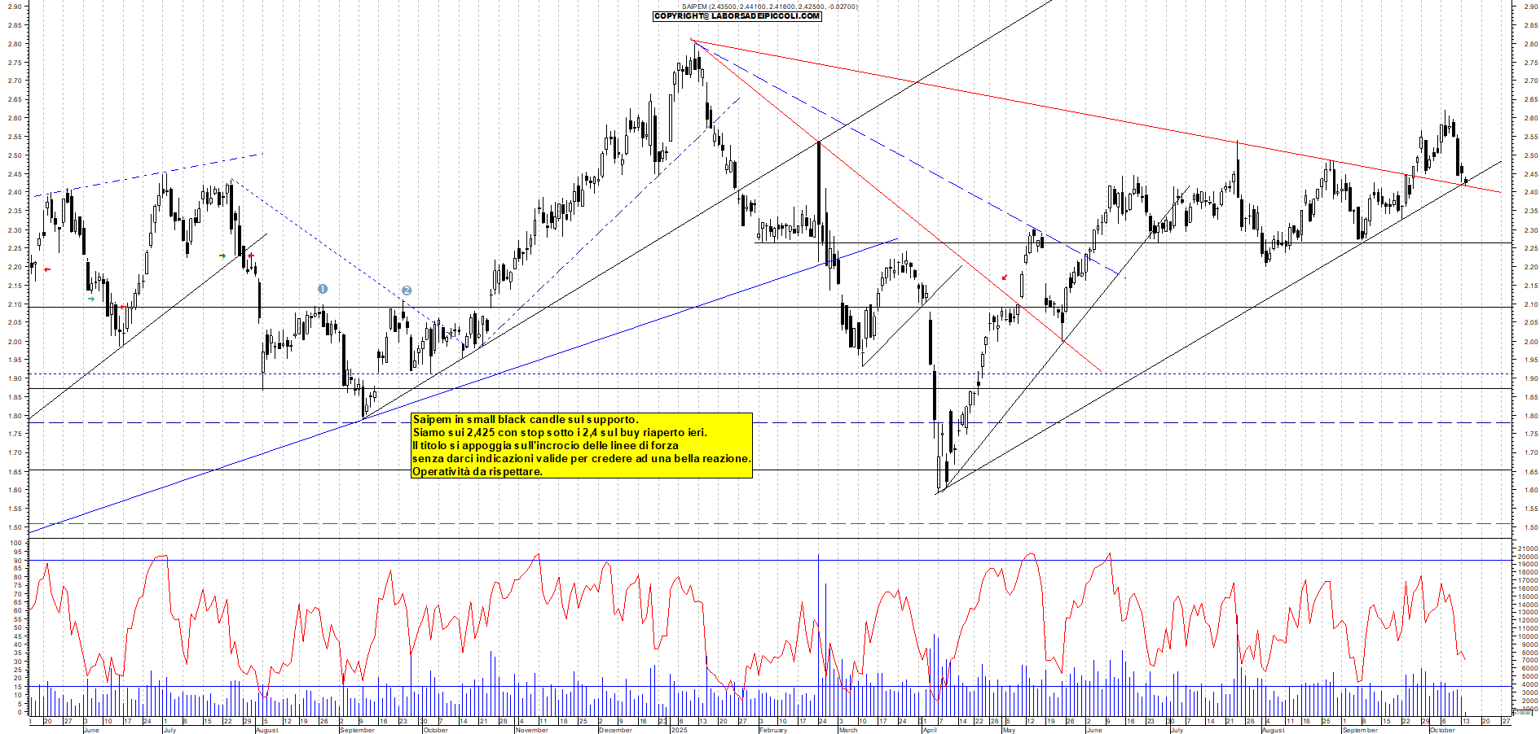Click the February label on the time axis
Image resolution: width=1540 pixels, height=734 pixels.
[772, 730]
